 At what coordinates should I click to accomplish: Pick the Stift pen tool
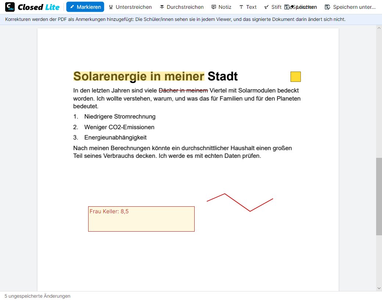[273, 7]
